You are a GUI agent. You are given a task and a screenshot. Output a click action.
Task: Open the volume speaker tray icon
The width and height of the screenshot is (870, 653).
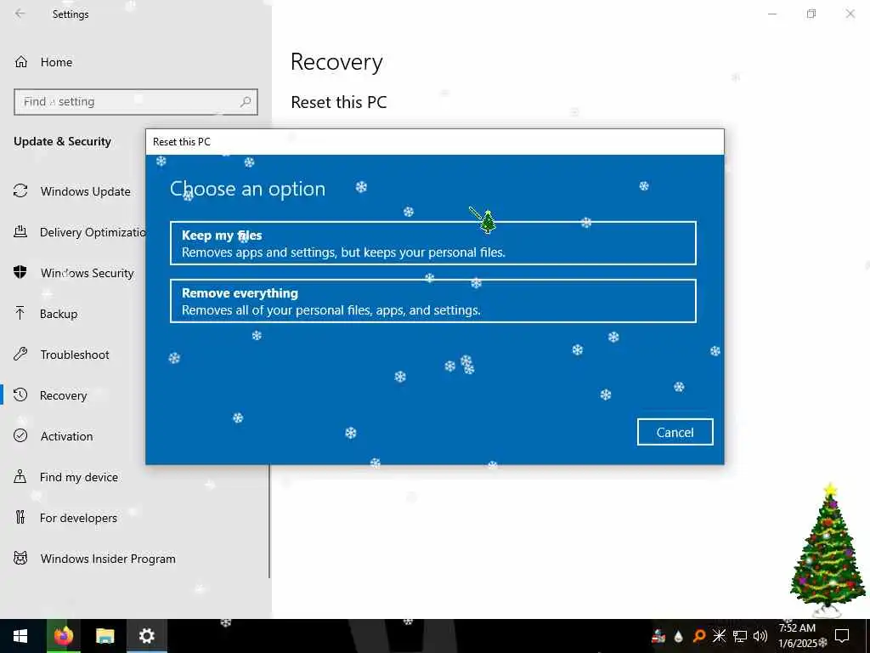760,636
